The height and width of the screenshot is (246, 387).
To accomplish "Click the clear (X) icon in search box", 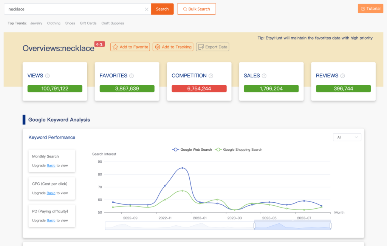I will click(147, 9).
